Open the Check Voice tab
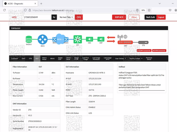 [68, 59]
